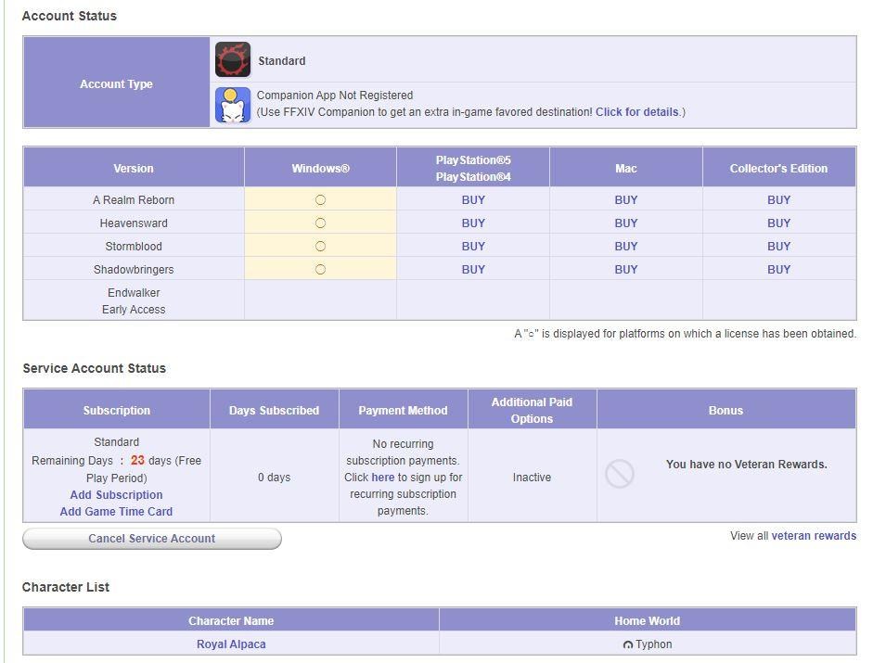
Task: Click the Companion App moogle icon
Action: 233,105
